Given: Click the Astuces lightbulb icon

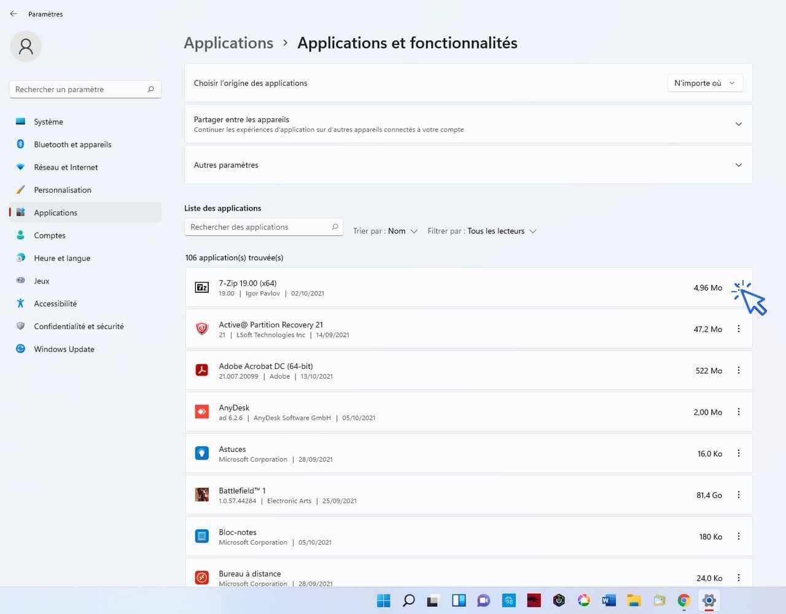Looking at the screenshot, I should (202, 453).
